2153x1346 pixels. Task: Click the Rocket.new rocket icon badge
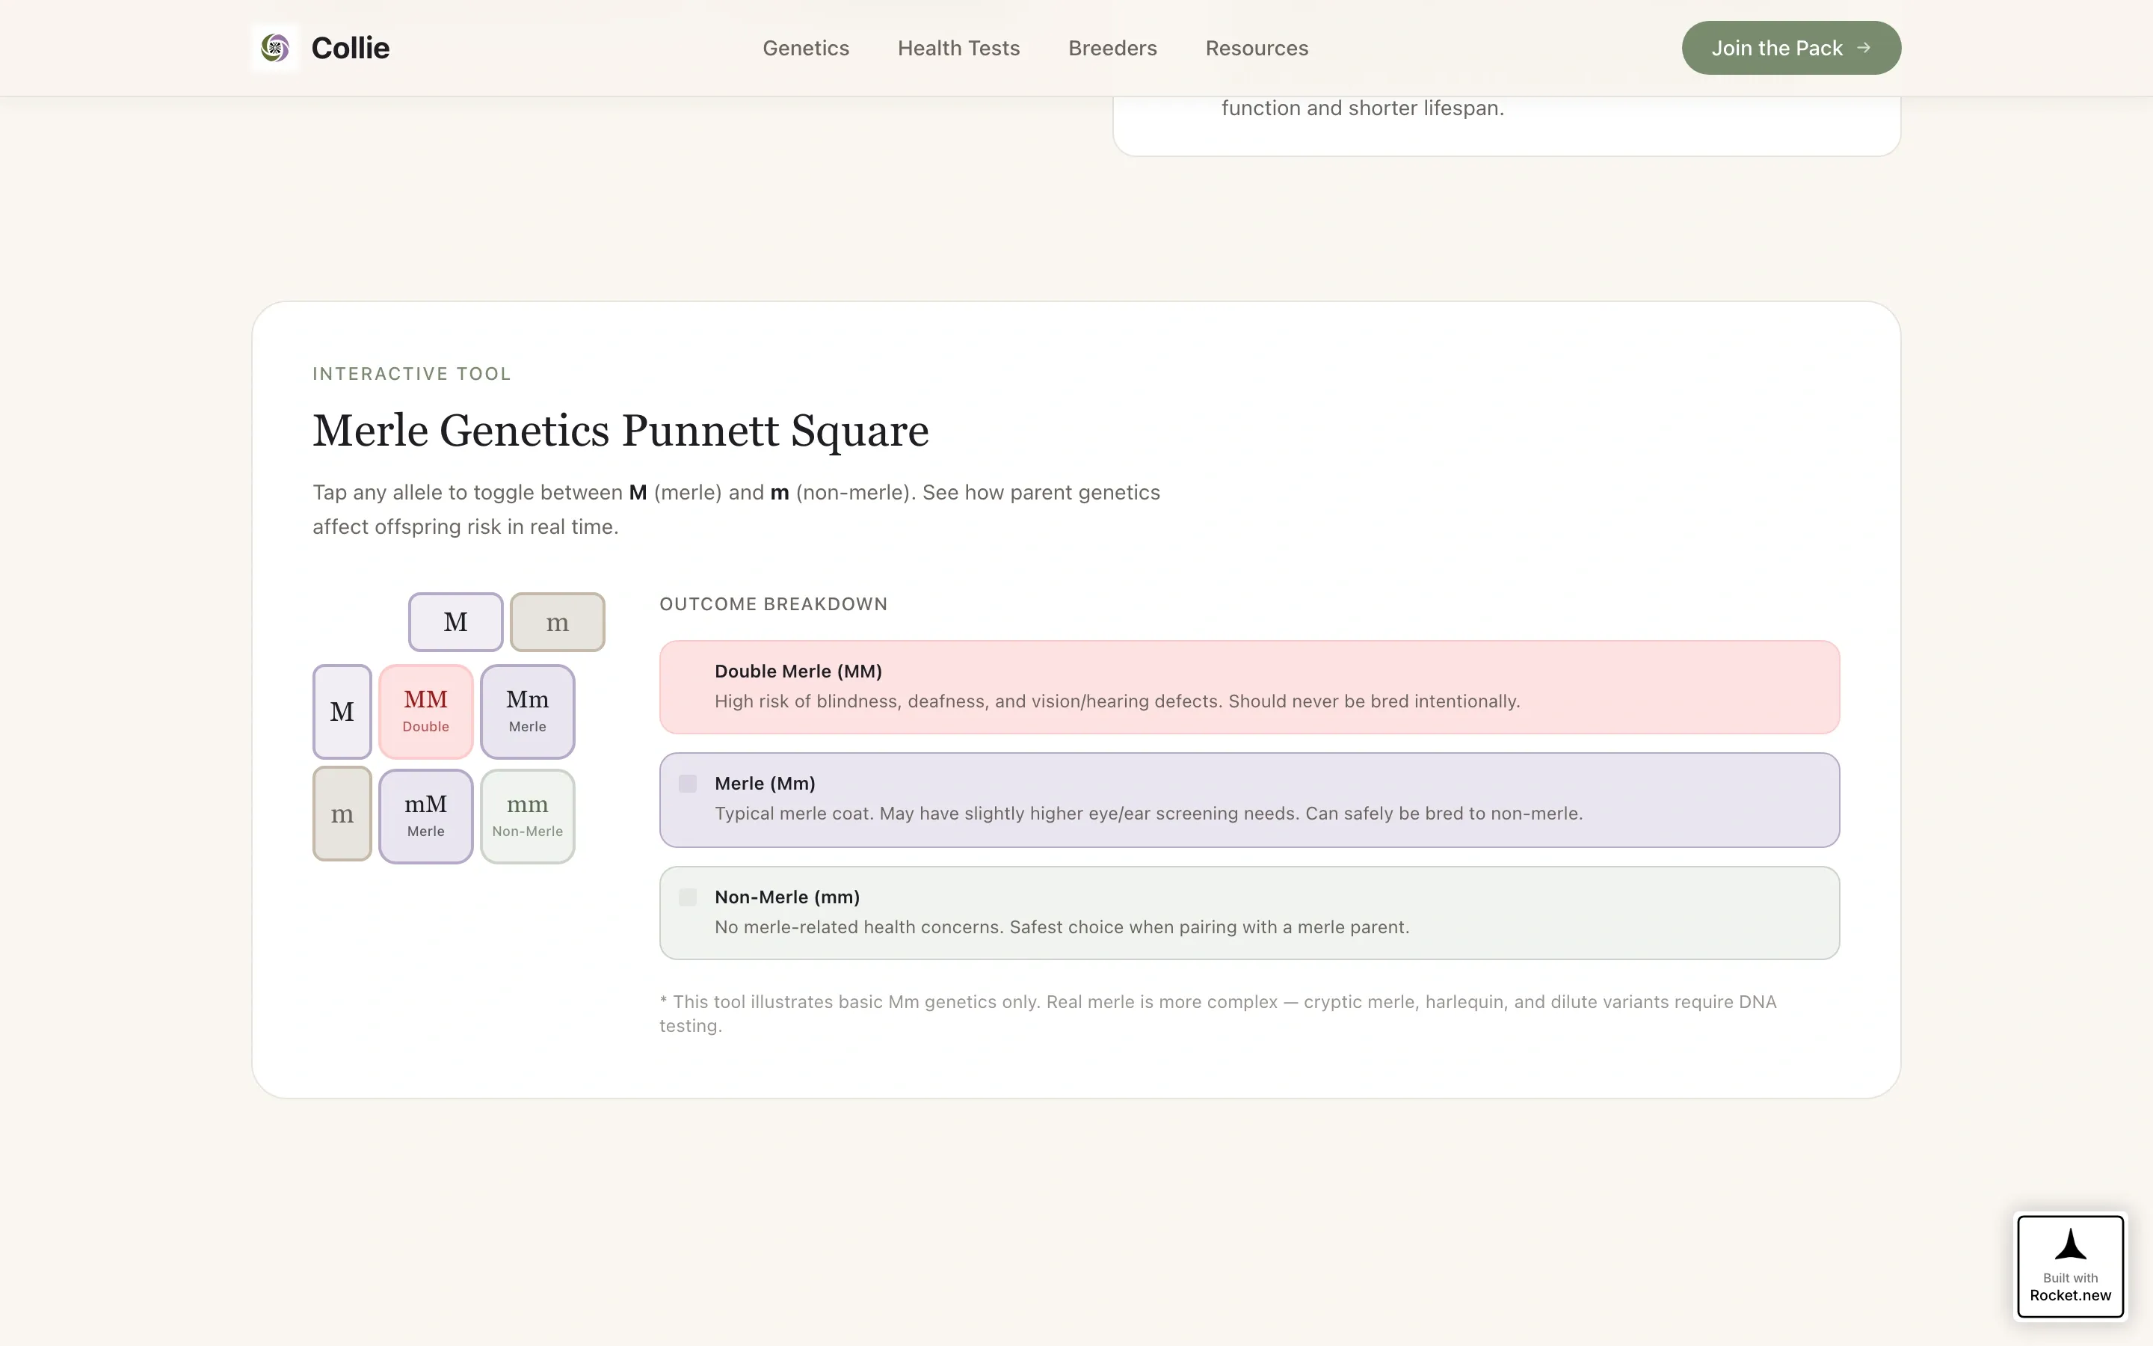pyautogui.click(x=2070, y=1265)
